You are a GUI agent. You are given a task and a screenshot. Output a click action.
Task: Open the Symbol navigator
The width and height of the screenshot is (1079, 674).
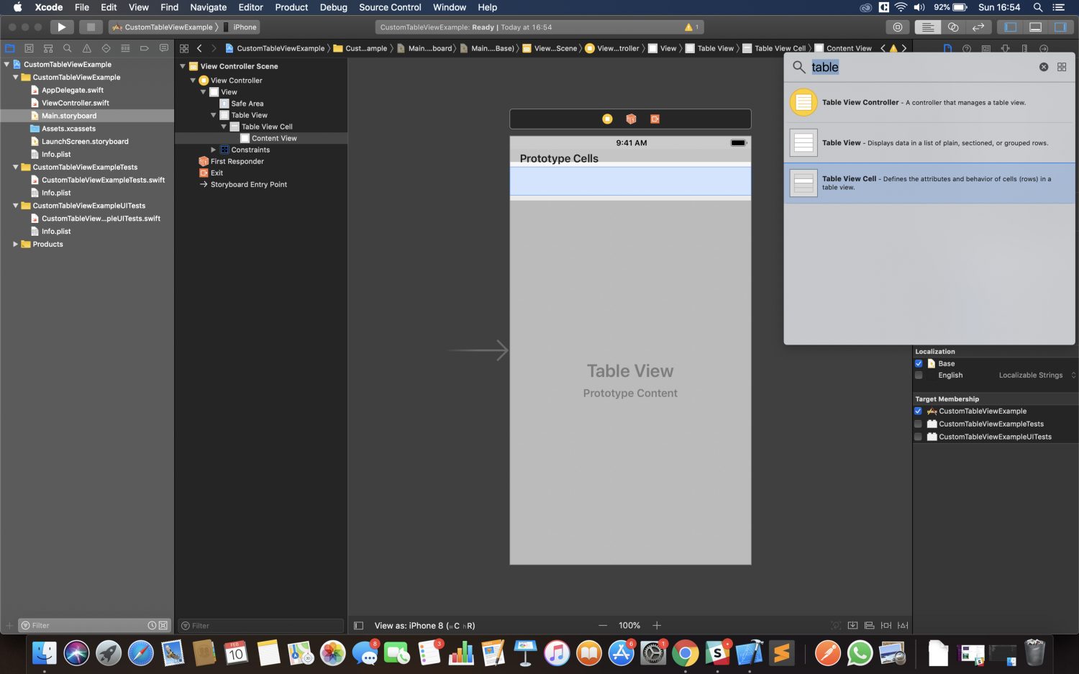(x=48, y=49)
